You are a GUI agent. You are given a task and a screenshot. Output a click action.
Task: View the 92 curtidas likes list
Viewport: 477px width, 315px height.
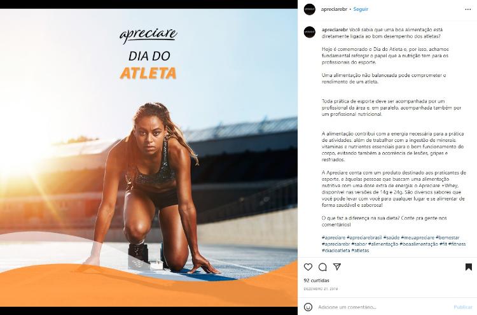coord(316,280)
